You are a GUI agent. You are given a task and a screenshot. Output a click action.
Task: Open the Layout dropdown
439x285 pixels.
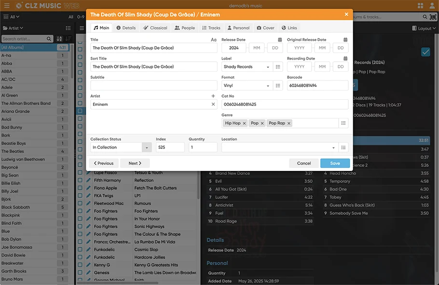point(424,28)
